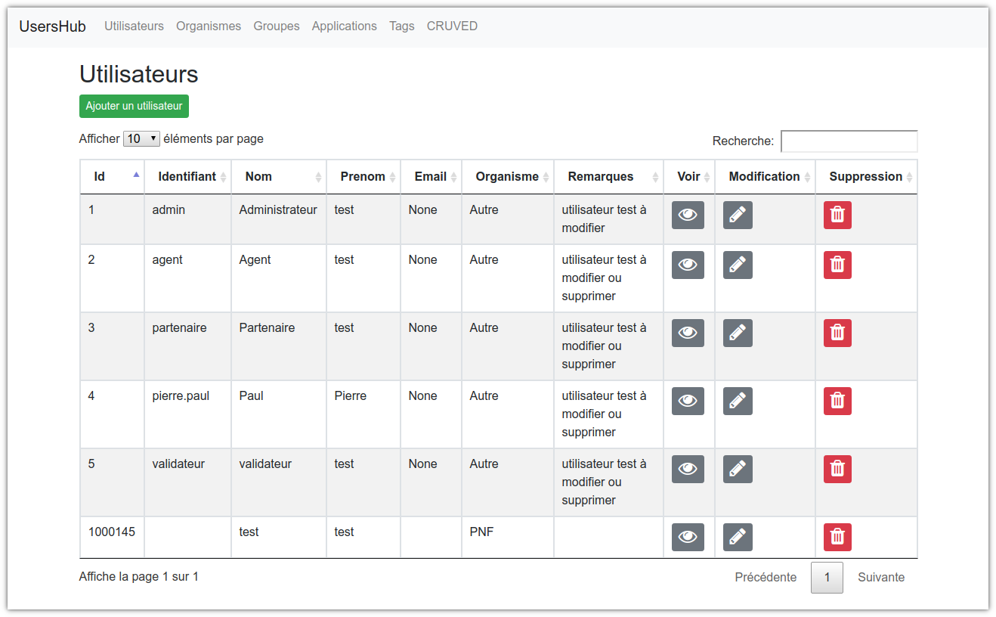Delete the validateur user with trash icon
The width and height of the screenshot is (996, 617).
[x=837, y=470]
